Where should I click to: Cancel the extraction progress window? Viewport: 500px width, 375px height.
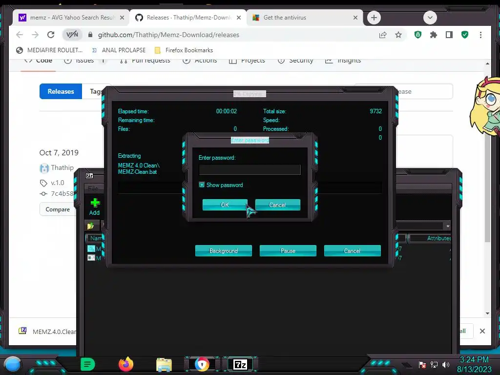(x=352, y=250)
